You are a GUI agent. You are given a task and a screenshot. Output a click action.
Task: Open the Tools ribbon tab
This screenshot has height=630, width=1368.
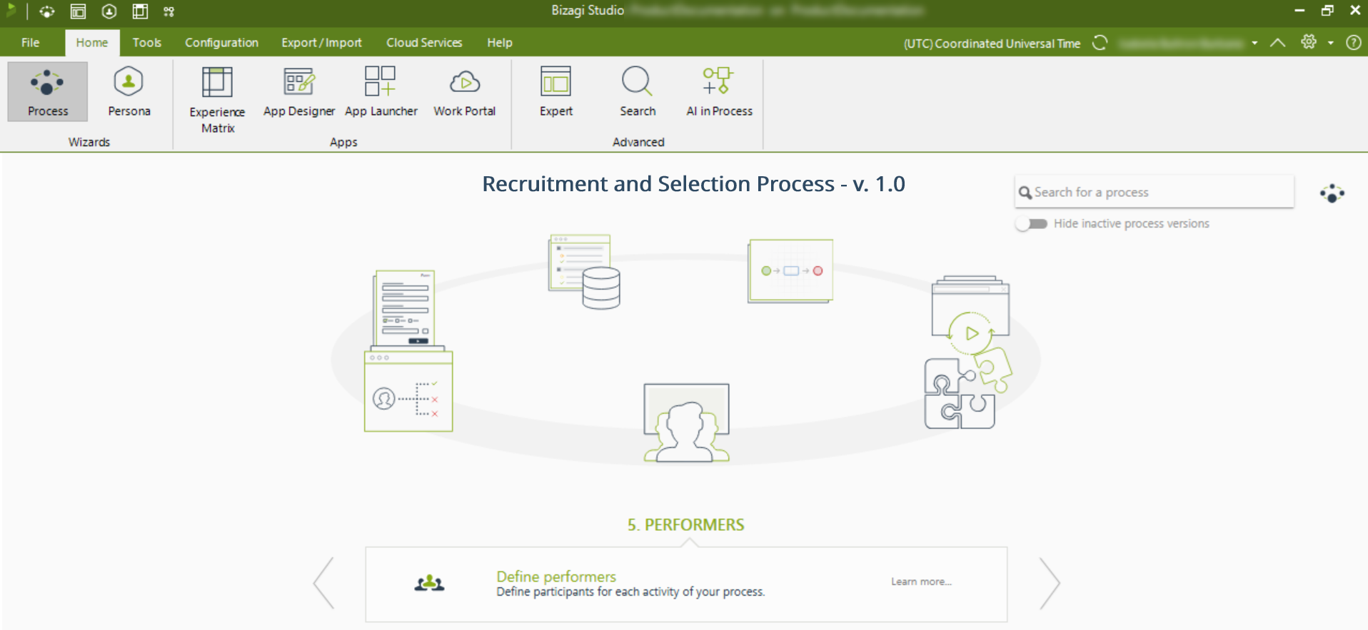click(146, 43)
